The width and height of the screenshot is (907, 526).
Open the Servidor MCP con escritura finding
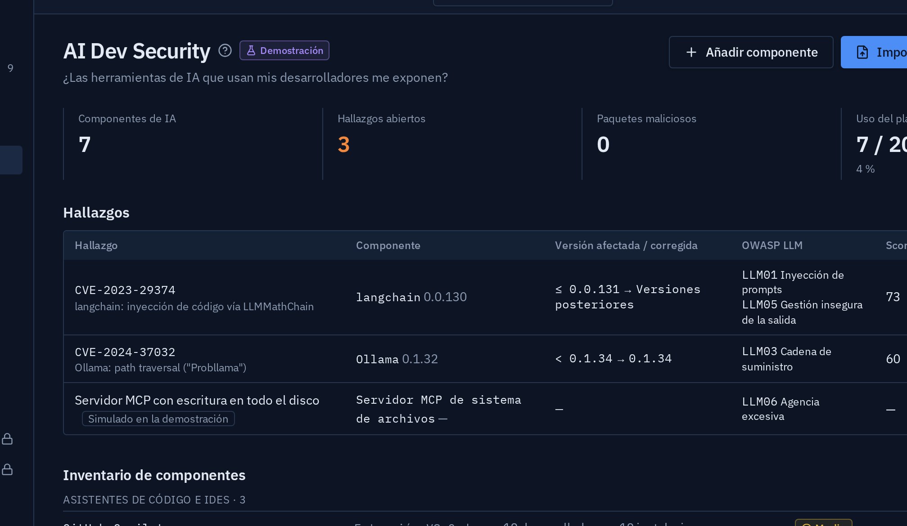click(x=197, y=400)
